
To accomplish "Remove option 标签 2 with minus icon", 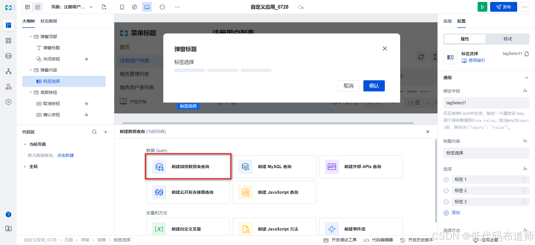I will 446,191.
